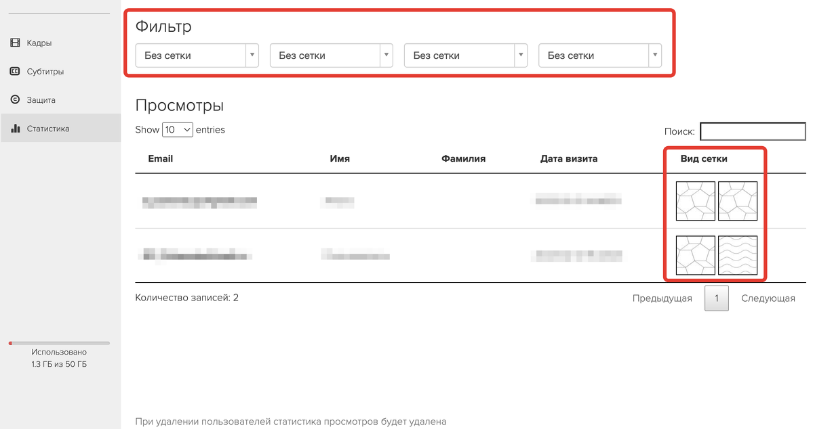Click second row's pentagon grid thumbnail
Image resolution: width=813 pixels, height=429 pixels.
(x=695, y=255)
